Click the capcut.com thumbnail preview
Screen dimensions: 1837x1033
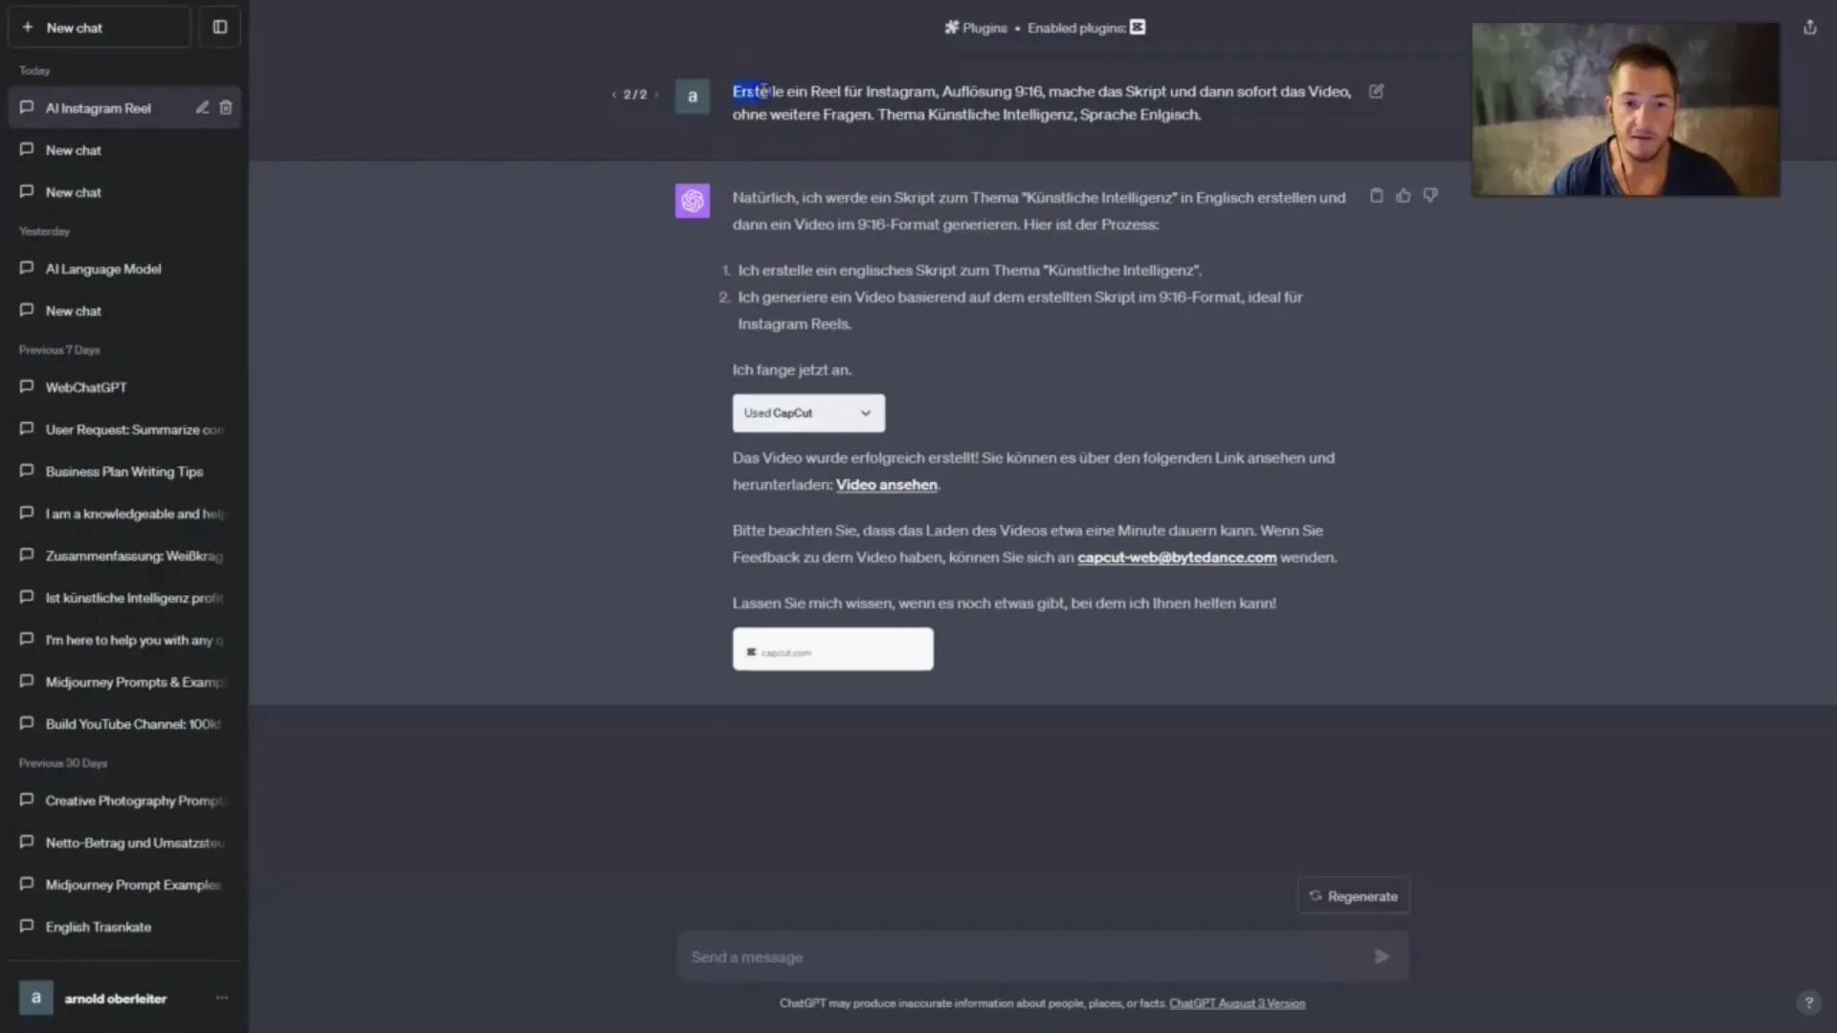pos(832,649)
